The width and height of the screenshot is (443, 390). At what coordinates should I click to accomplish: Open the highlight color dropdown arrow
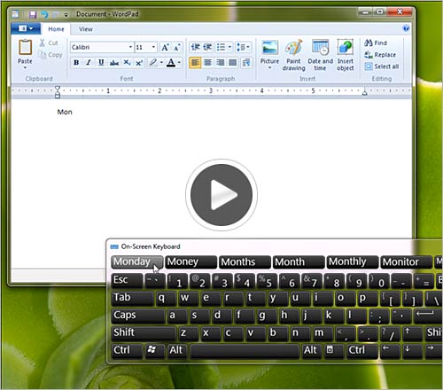click(161, 63)
